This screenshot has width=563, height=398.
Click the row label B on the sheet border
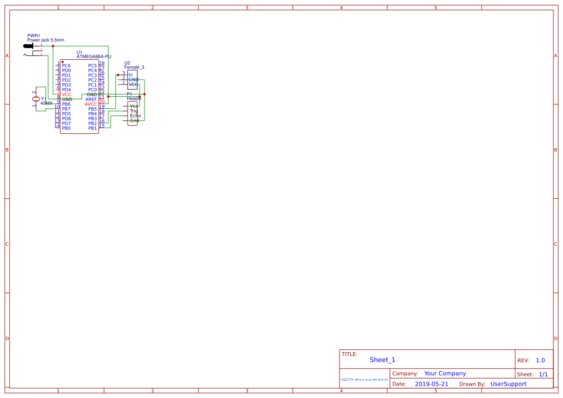(6, 150)
